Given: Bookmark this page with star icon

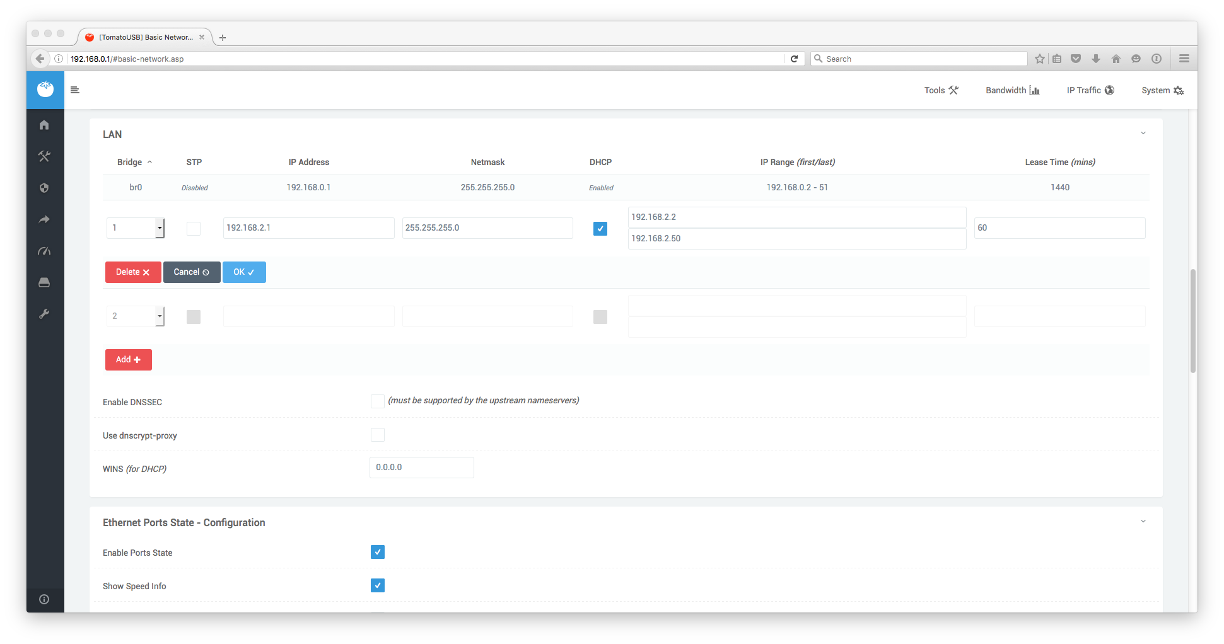Looking at the screenshot, I should click(x=1040, y=59).
